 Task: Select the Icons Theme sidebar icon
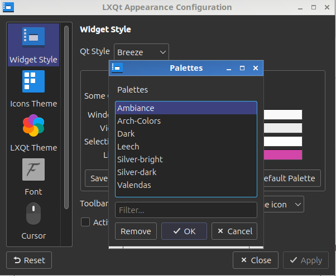(x=33, y=81)
